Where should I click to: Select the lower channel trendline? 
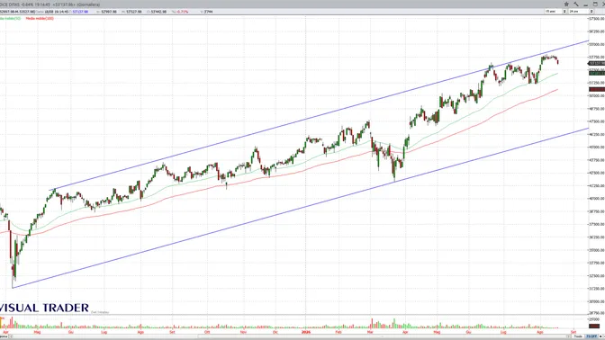point(301,208)
